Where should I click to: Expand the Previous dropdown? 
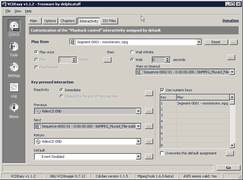(139, 111)
